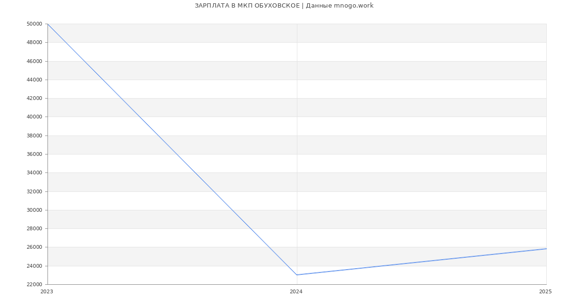The image size is (570, 308).
Task: Select the 2025 x-axis label
Action: [x=545, y=292]
